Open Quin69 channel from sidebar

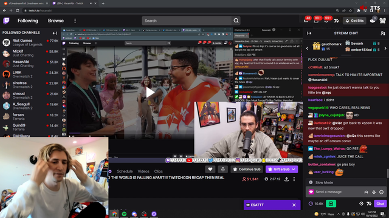[30, 127]
